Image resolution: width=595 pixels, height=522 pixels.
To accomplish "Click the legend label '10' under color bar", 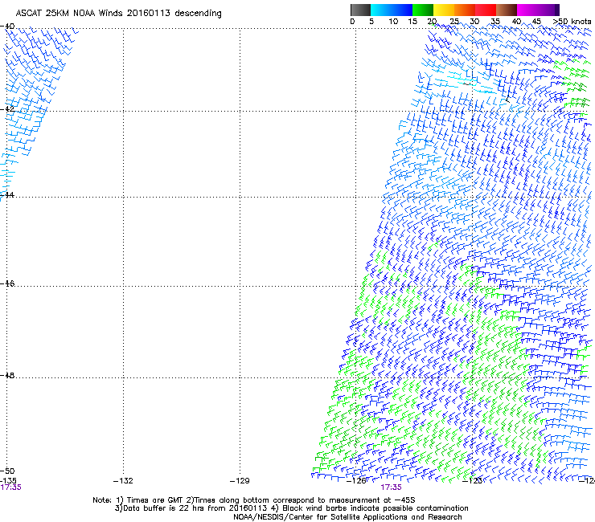I will (x=393, y=22).
